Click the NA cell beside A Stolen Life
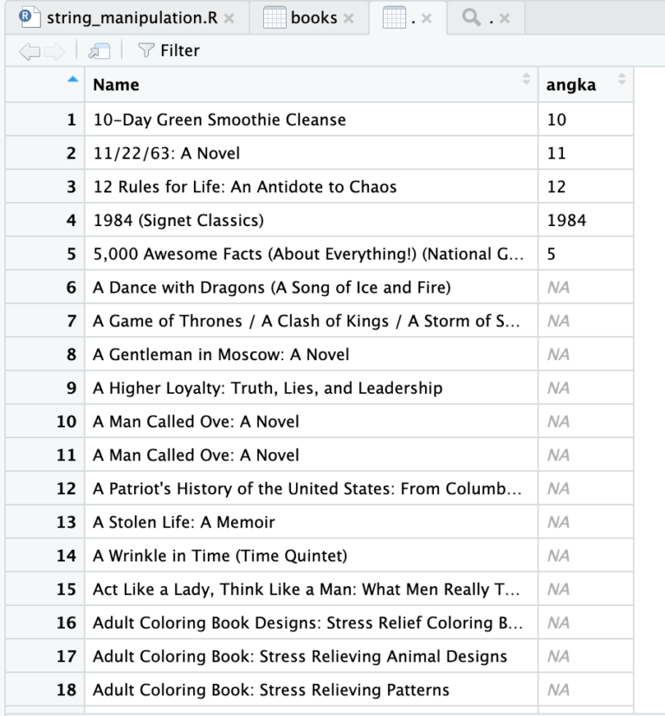 tap(558, 522)
